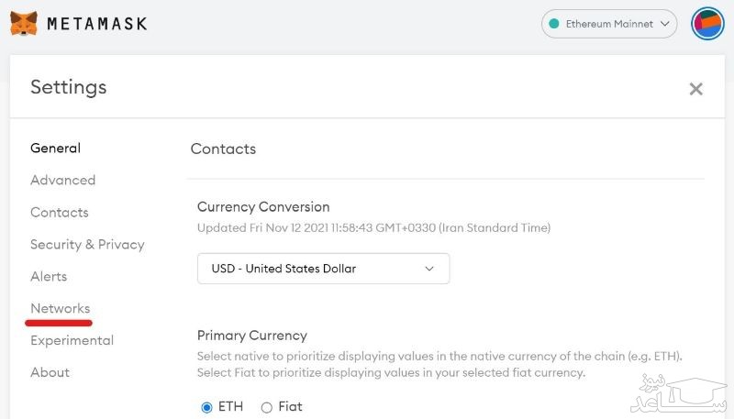The image size is (734, 419).
Task: Select Fiat as primary currency
Action: point(267,407)
